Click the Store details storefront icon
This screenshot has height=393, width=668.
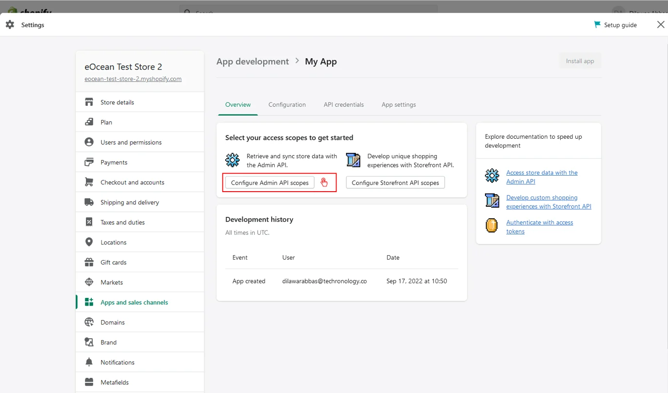click(89, 102)
